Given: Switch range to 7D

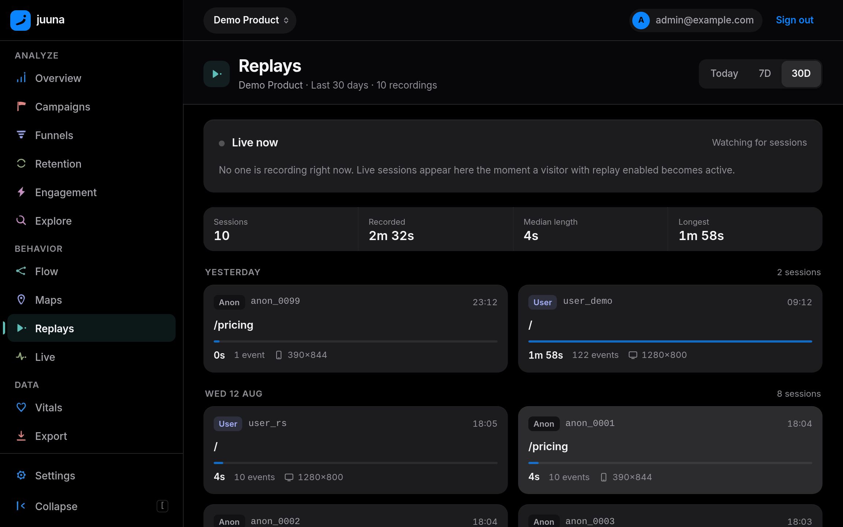Looking at the screenshot, I should [765, 74].
